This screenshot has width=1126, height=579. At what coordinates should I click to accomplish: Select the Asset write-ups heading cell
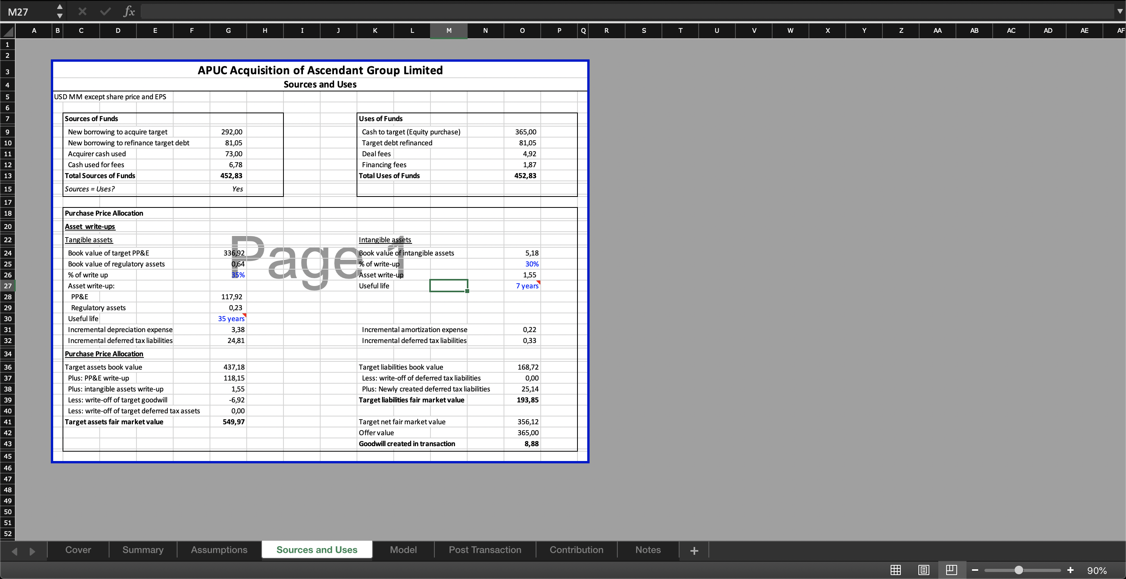tap(90, 226)
